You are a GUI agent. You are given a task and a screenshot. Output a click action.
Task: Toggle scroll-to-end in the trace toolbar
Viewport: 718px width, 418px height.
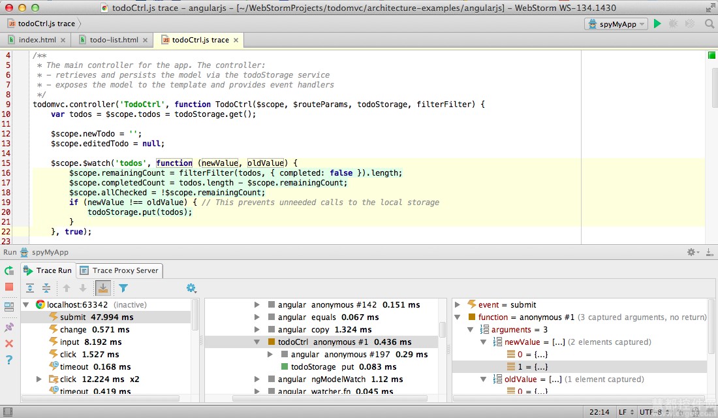coord(103,287)
